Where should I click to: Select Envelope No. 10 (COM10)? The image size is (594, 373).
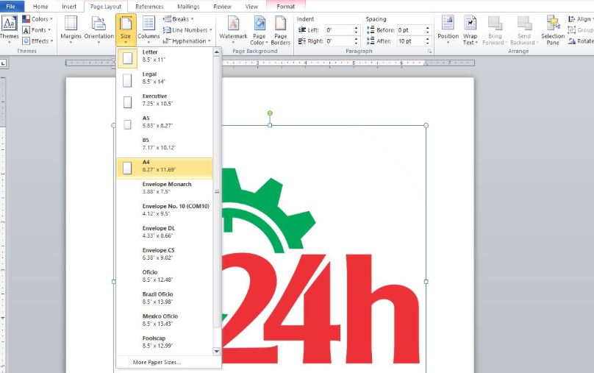(x=165, y=212)
